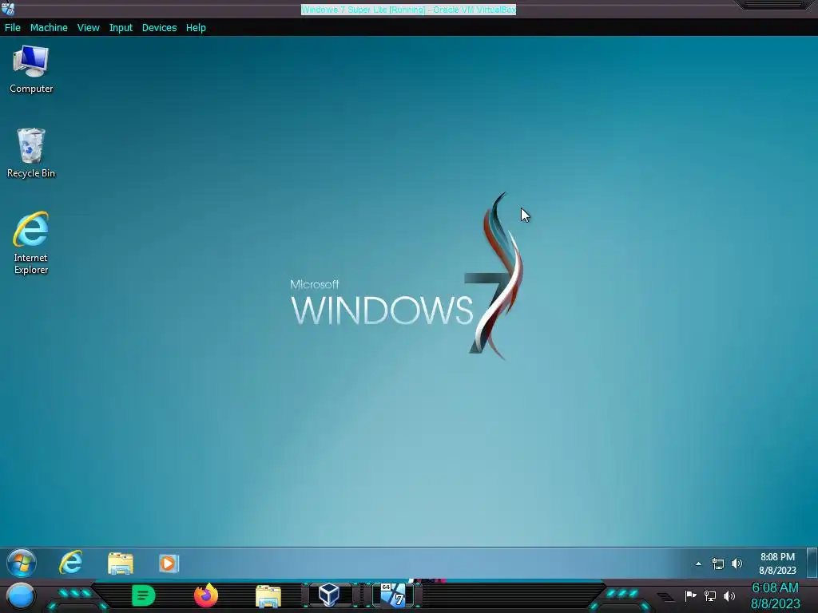Click the Windows 7 Super Lite window title
Image resolution: width=818 pixels, height=613 pixels.
tap(408, 10)
